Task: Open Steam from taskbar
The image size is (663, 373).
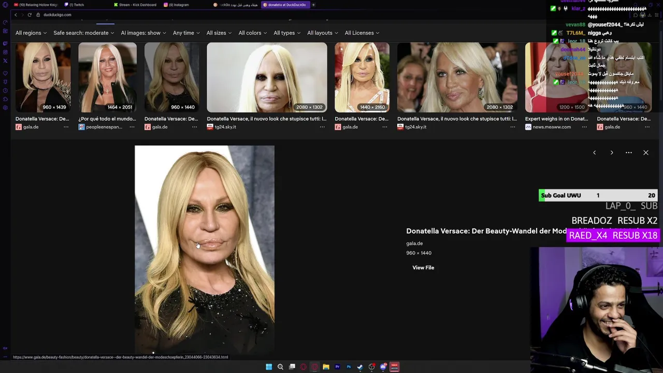Action: click(x=360, y=367)
